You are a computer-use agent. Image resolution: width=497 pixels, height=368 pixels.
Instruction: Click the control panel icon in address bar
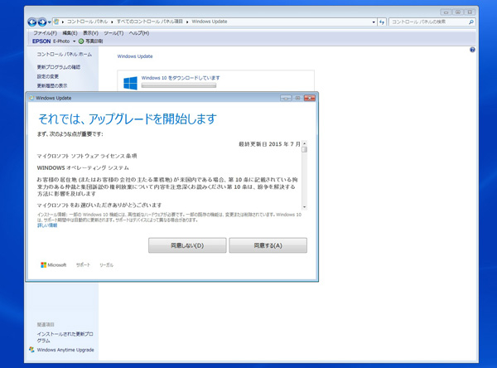(x=56, y=22)
